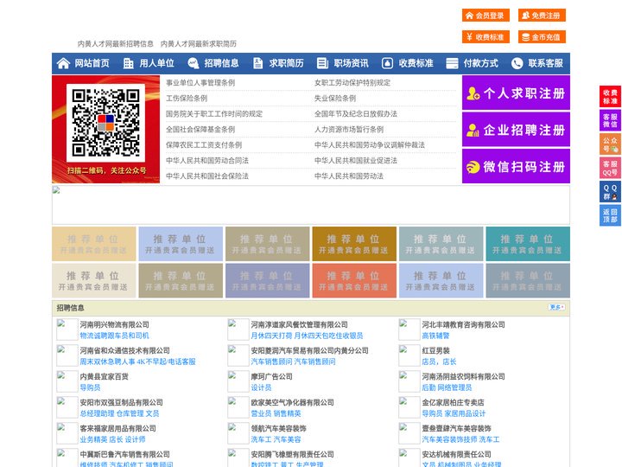Open 内黄县宜家百货 link
622x467 pixels.
(104, 376)
